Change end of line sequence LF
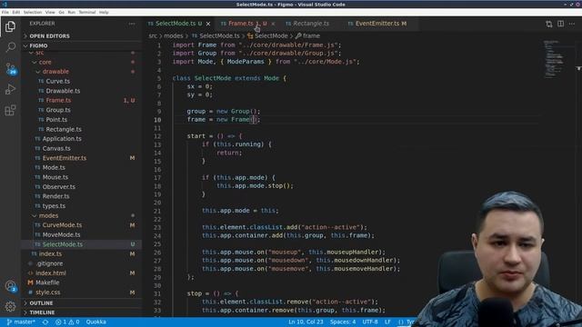582x327 pixels. tap(387, 322)
